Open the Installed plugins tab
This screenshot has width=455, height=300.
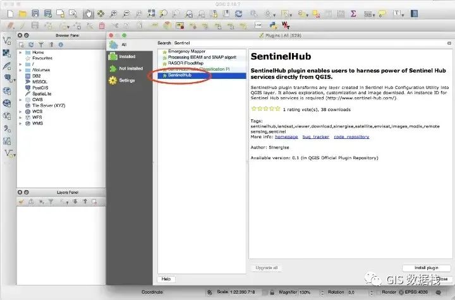[x=129, y=57]
